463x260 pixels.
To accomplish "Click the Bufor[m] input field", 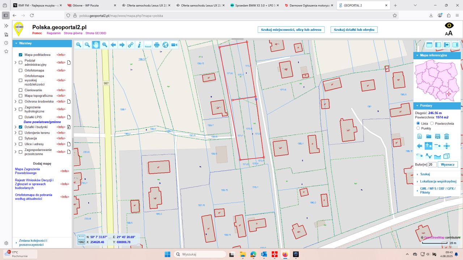I will (x=432, y=165).
